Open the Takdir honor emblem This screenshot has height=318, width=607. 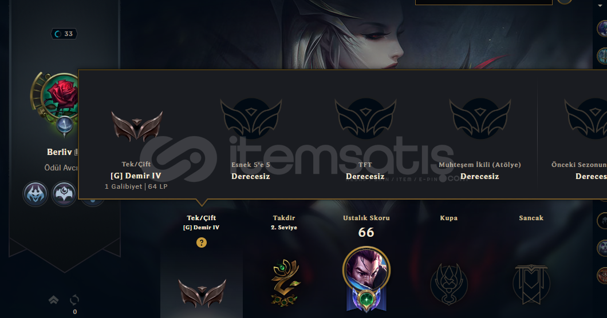point(285,283)
